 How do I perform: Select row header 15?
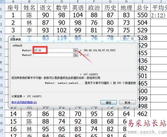(x=2, y=114)
